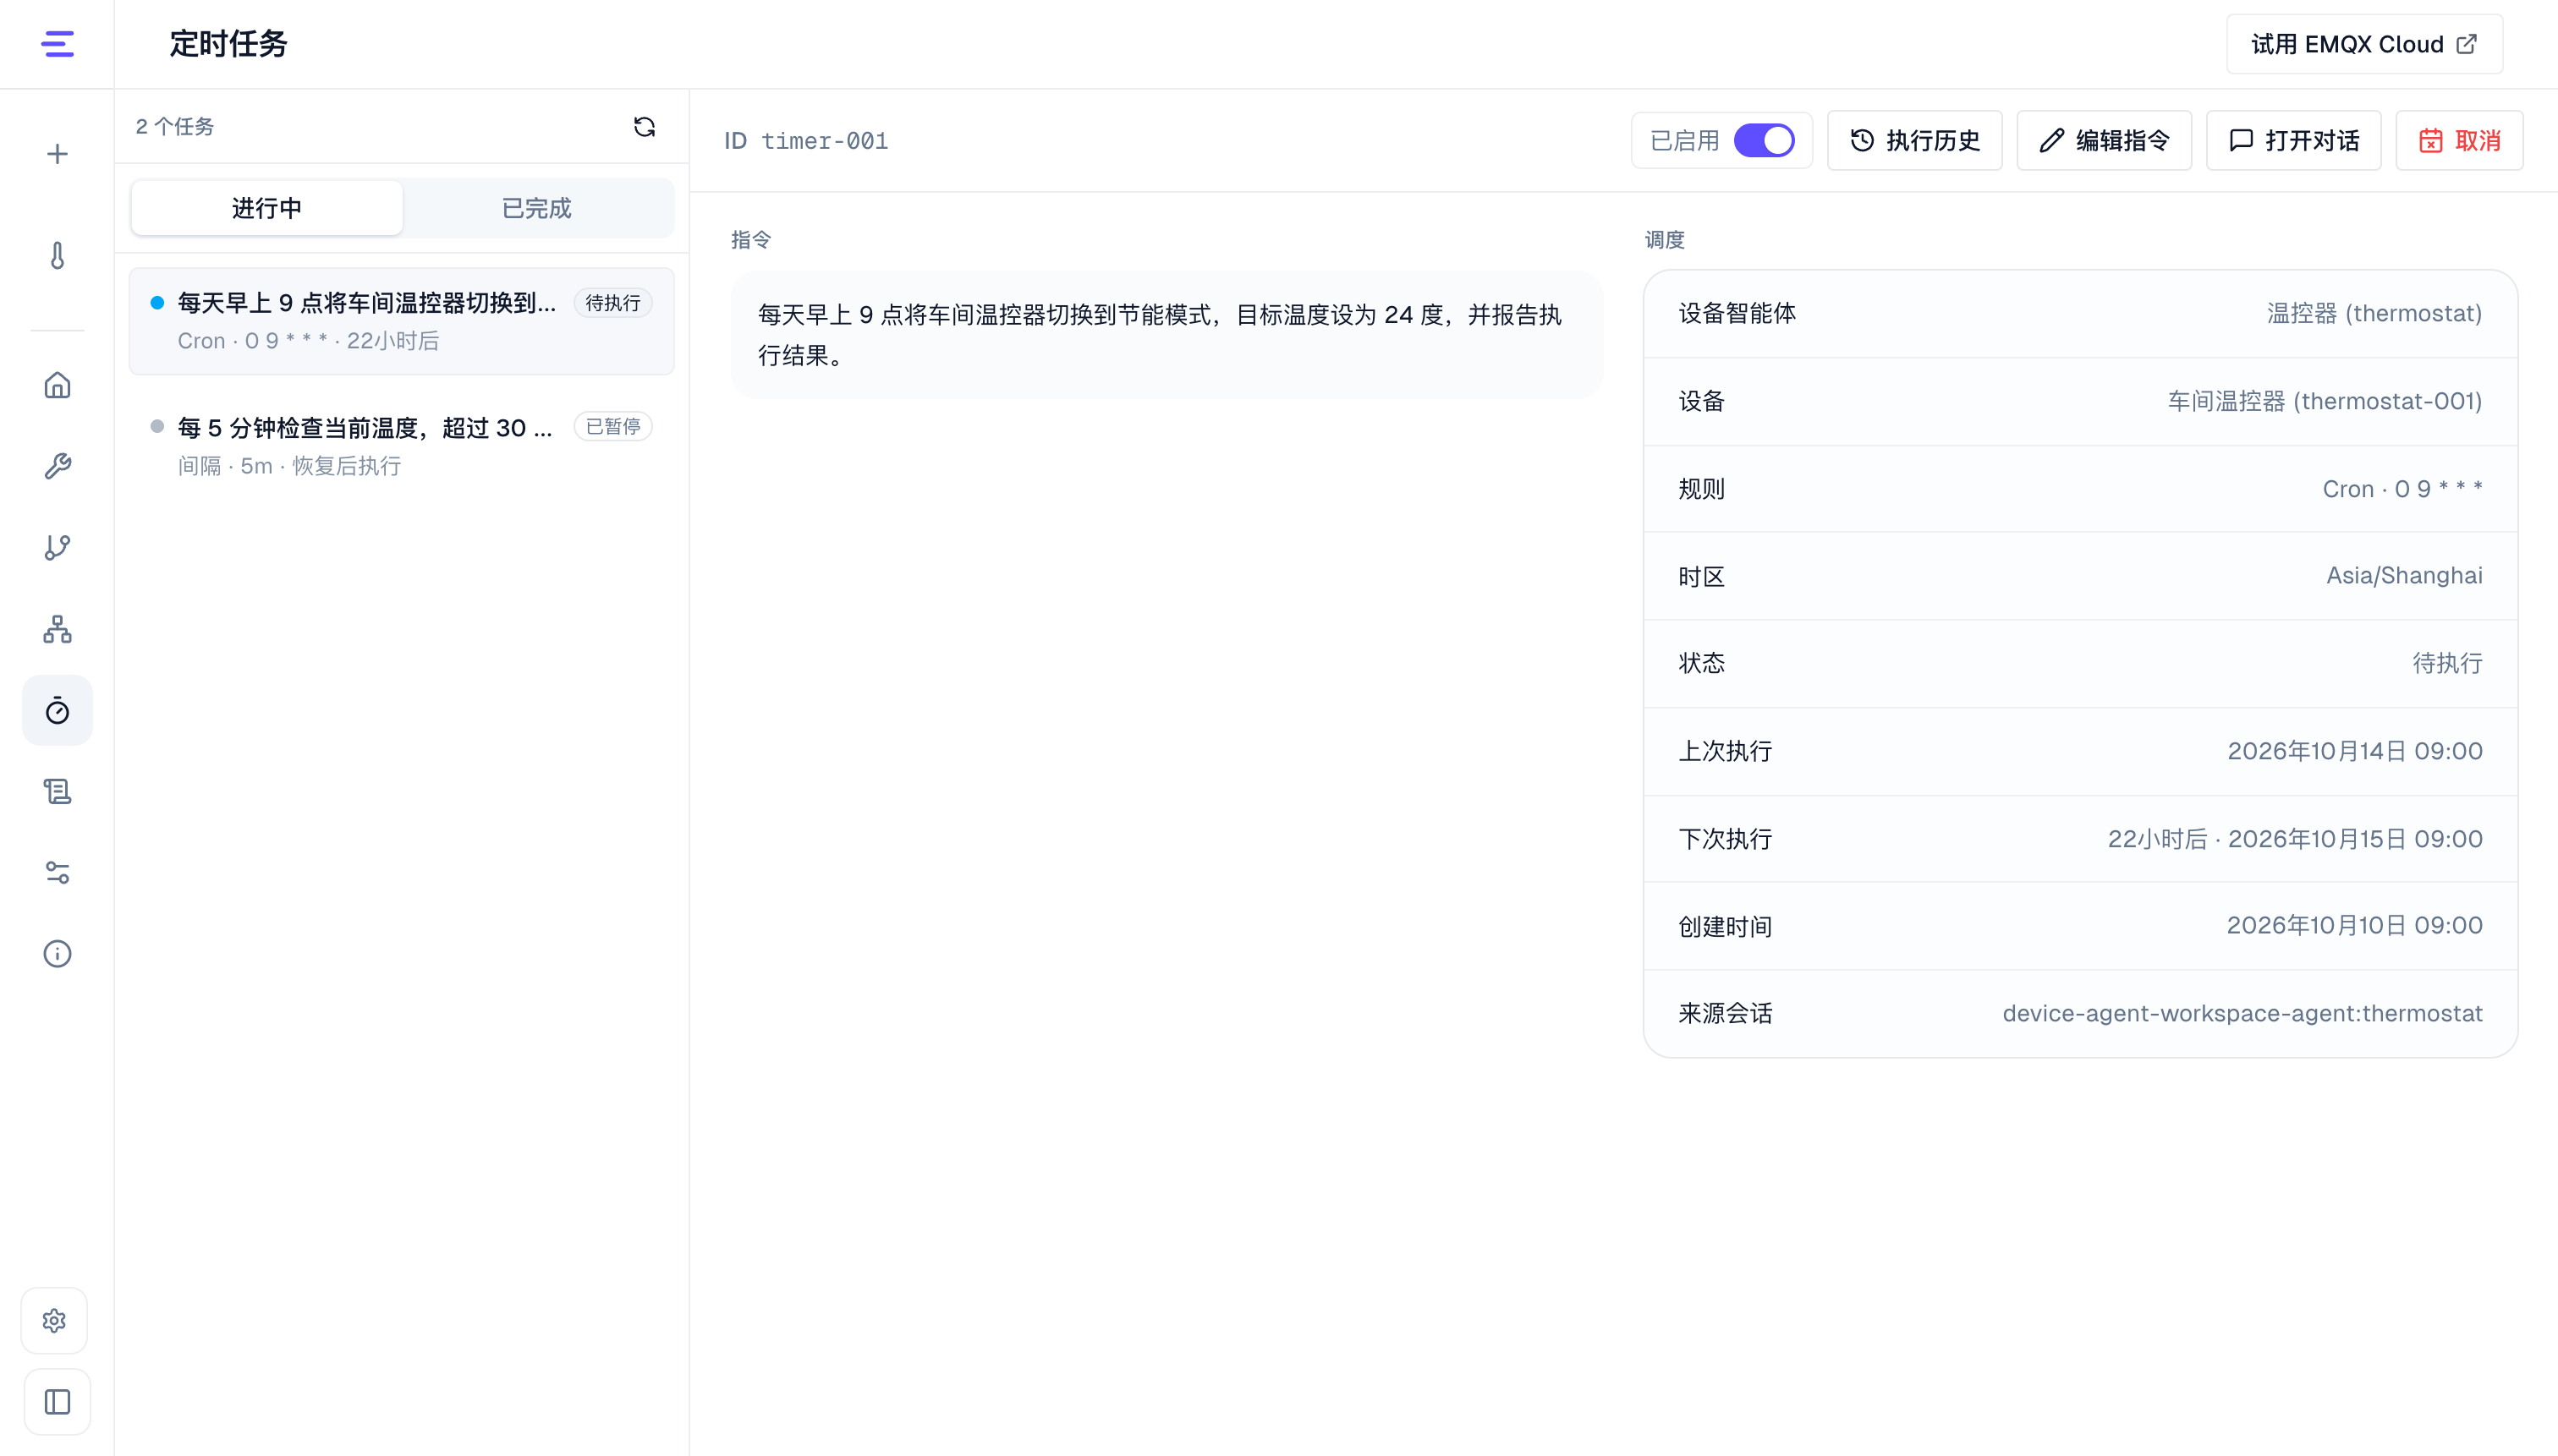
Task: Open the wrench tools sidebar icon
Action: (x=57, y=466)
